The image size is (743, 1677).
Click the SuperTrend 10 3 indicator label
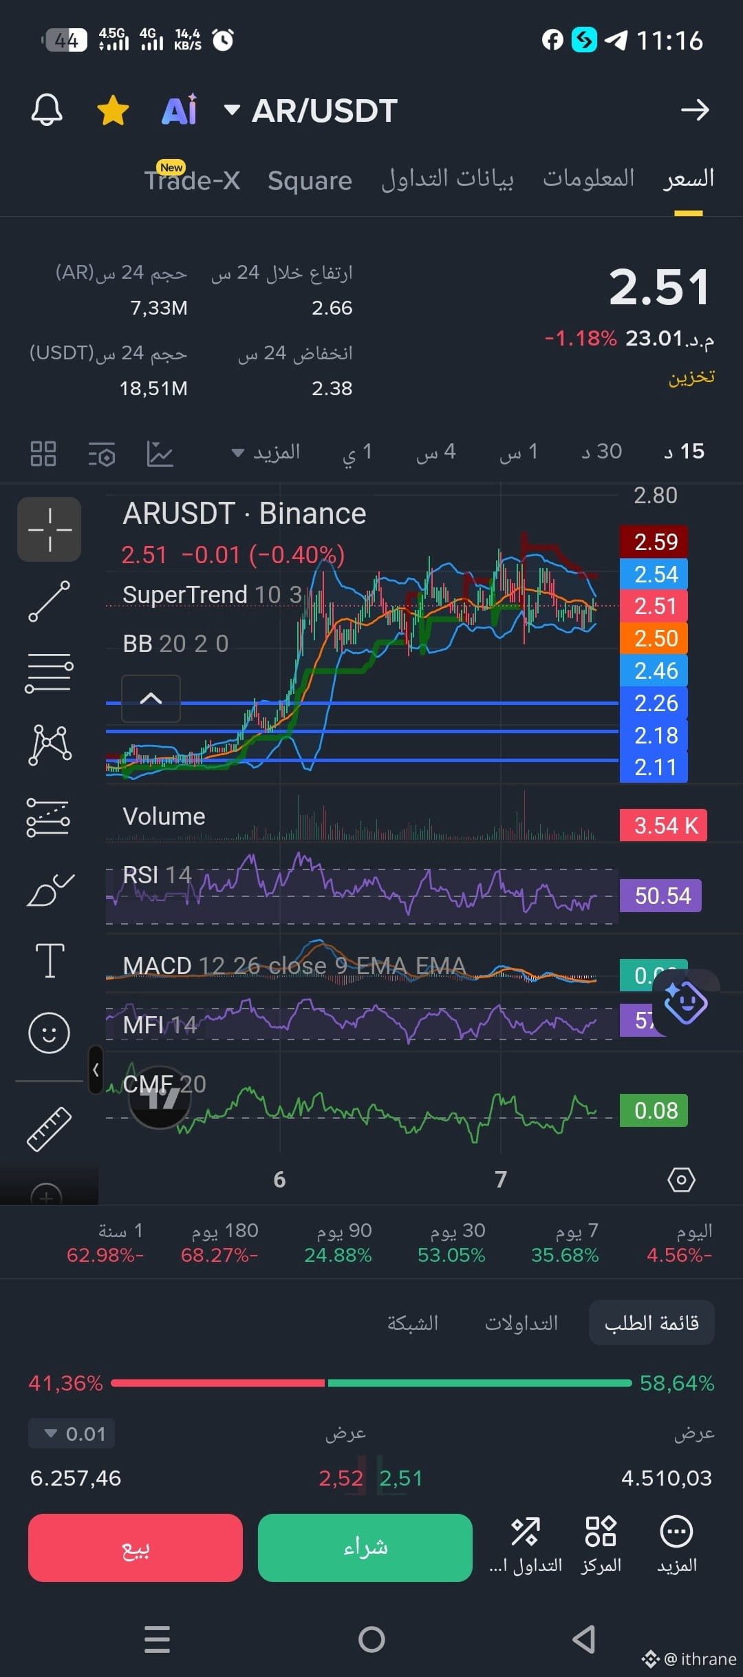point(212,594)
